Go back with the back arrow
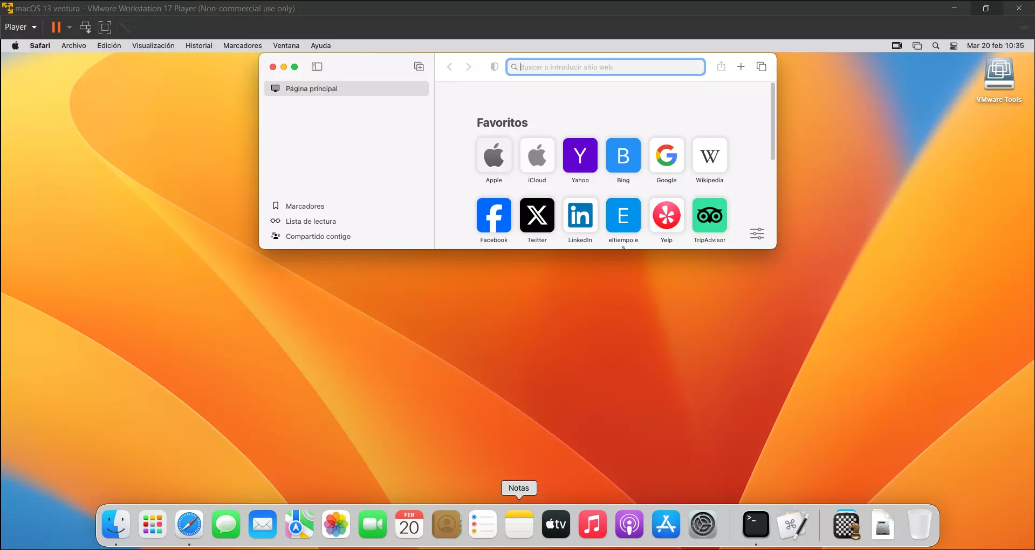 tap(449, 67)
